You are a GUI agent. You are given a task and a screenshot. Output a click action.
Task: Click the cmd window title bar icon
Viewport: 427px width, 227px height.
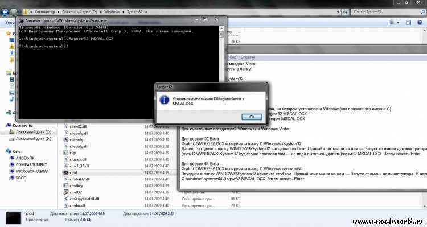tap(21, 20)
